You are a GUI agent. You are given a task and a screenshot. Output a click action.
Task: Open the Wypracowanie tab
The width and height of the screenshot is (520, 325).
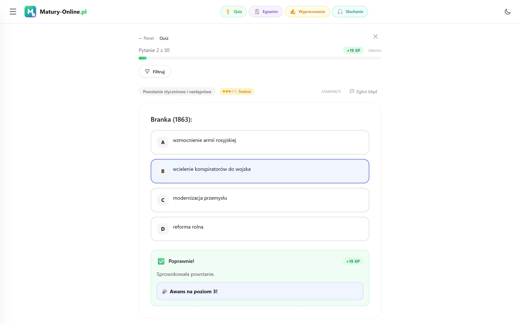[307, 12]
